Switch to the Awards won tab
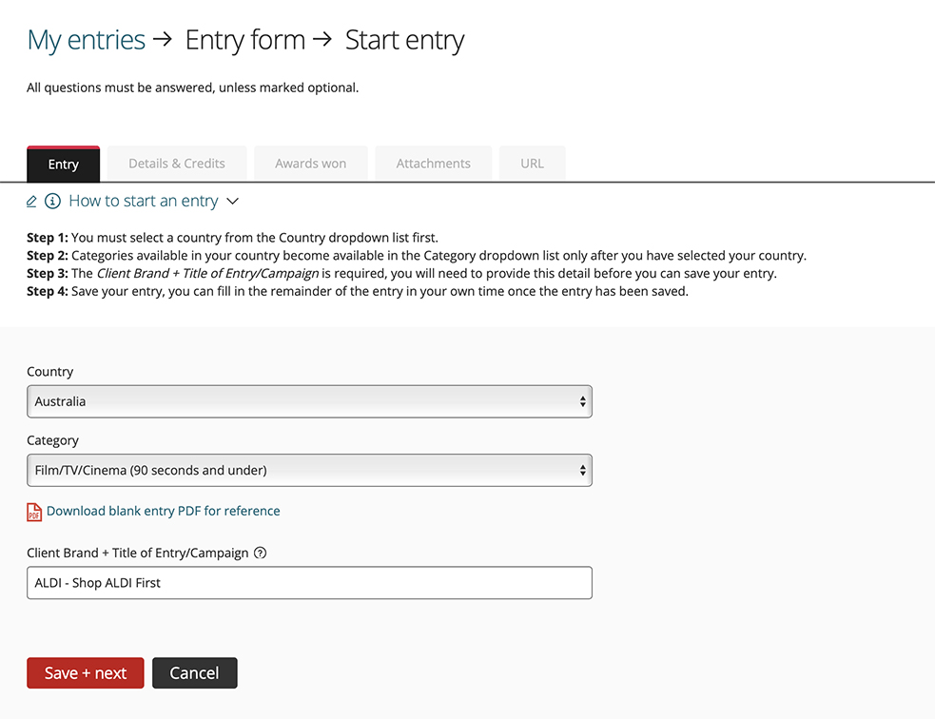Image resolution: width=935 pixels, height=719 pixels. tap(311, 164)
